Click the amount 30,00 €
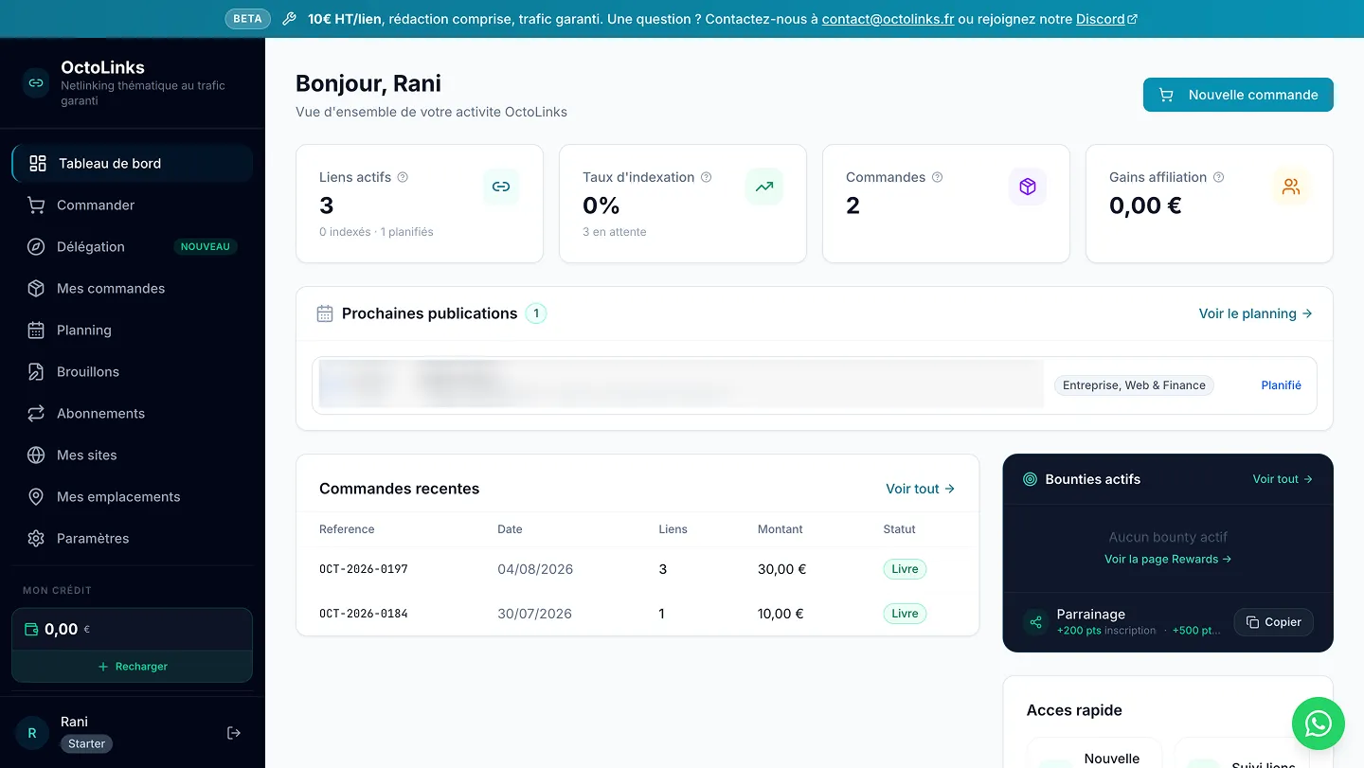This screenshot has height=768, width=1364. click(x=781, y=569)
